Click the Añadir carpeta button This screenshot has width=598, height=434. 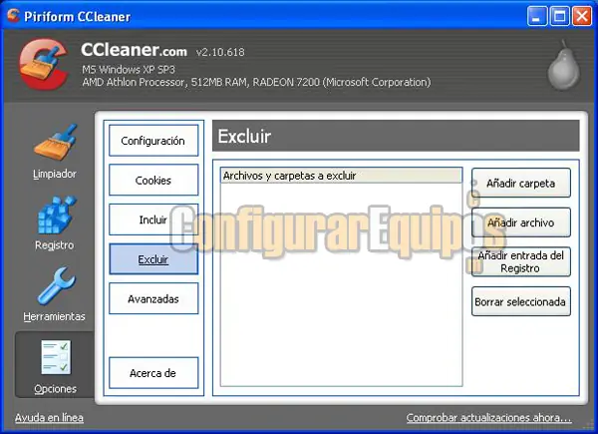(x=521, y=183)
